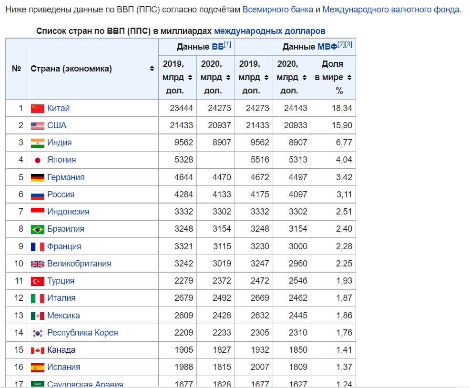Sort by МВФ 2019 млрд дол. column
The image size is (470, 388).
pos(266,78)
